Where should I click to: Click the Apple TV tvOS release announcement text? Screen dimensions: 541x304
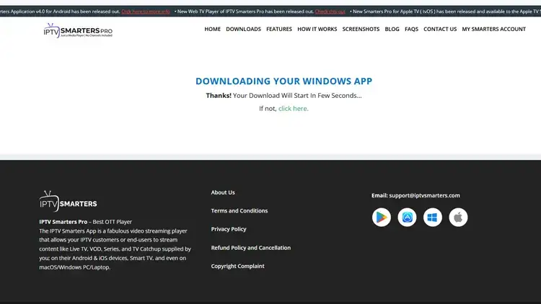[446, 12]
